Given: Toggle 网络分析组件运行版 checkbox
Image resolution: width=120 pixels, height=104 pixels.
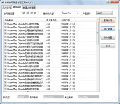Looking at the screenshot, I should point(5,60).
